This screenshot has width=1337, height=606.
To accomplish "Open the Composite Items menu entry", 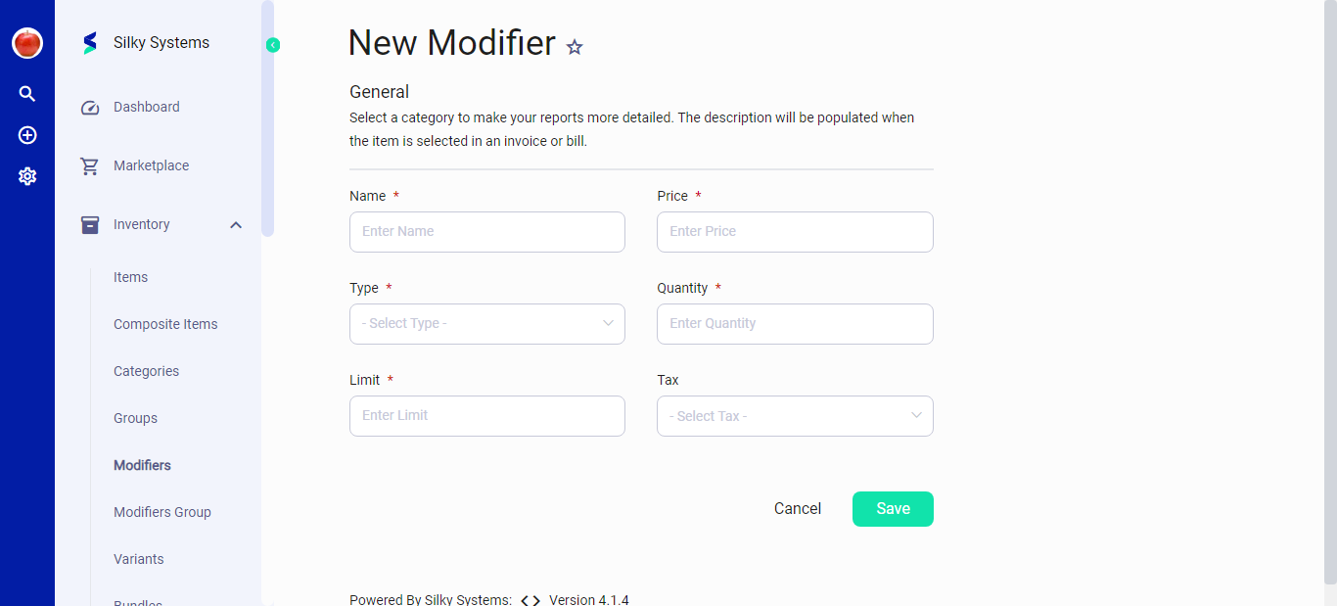I will tap(165, 324).
